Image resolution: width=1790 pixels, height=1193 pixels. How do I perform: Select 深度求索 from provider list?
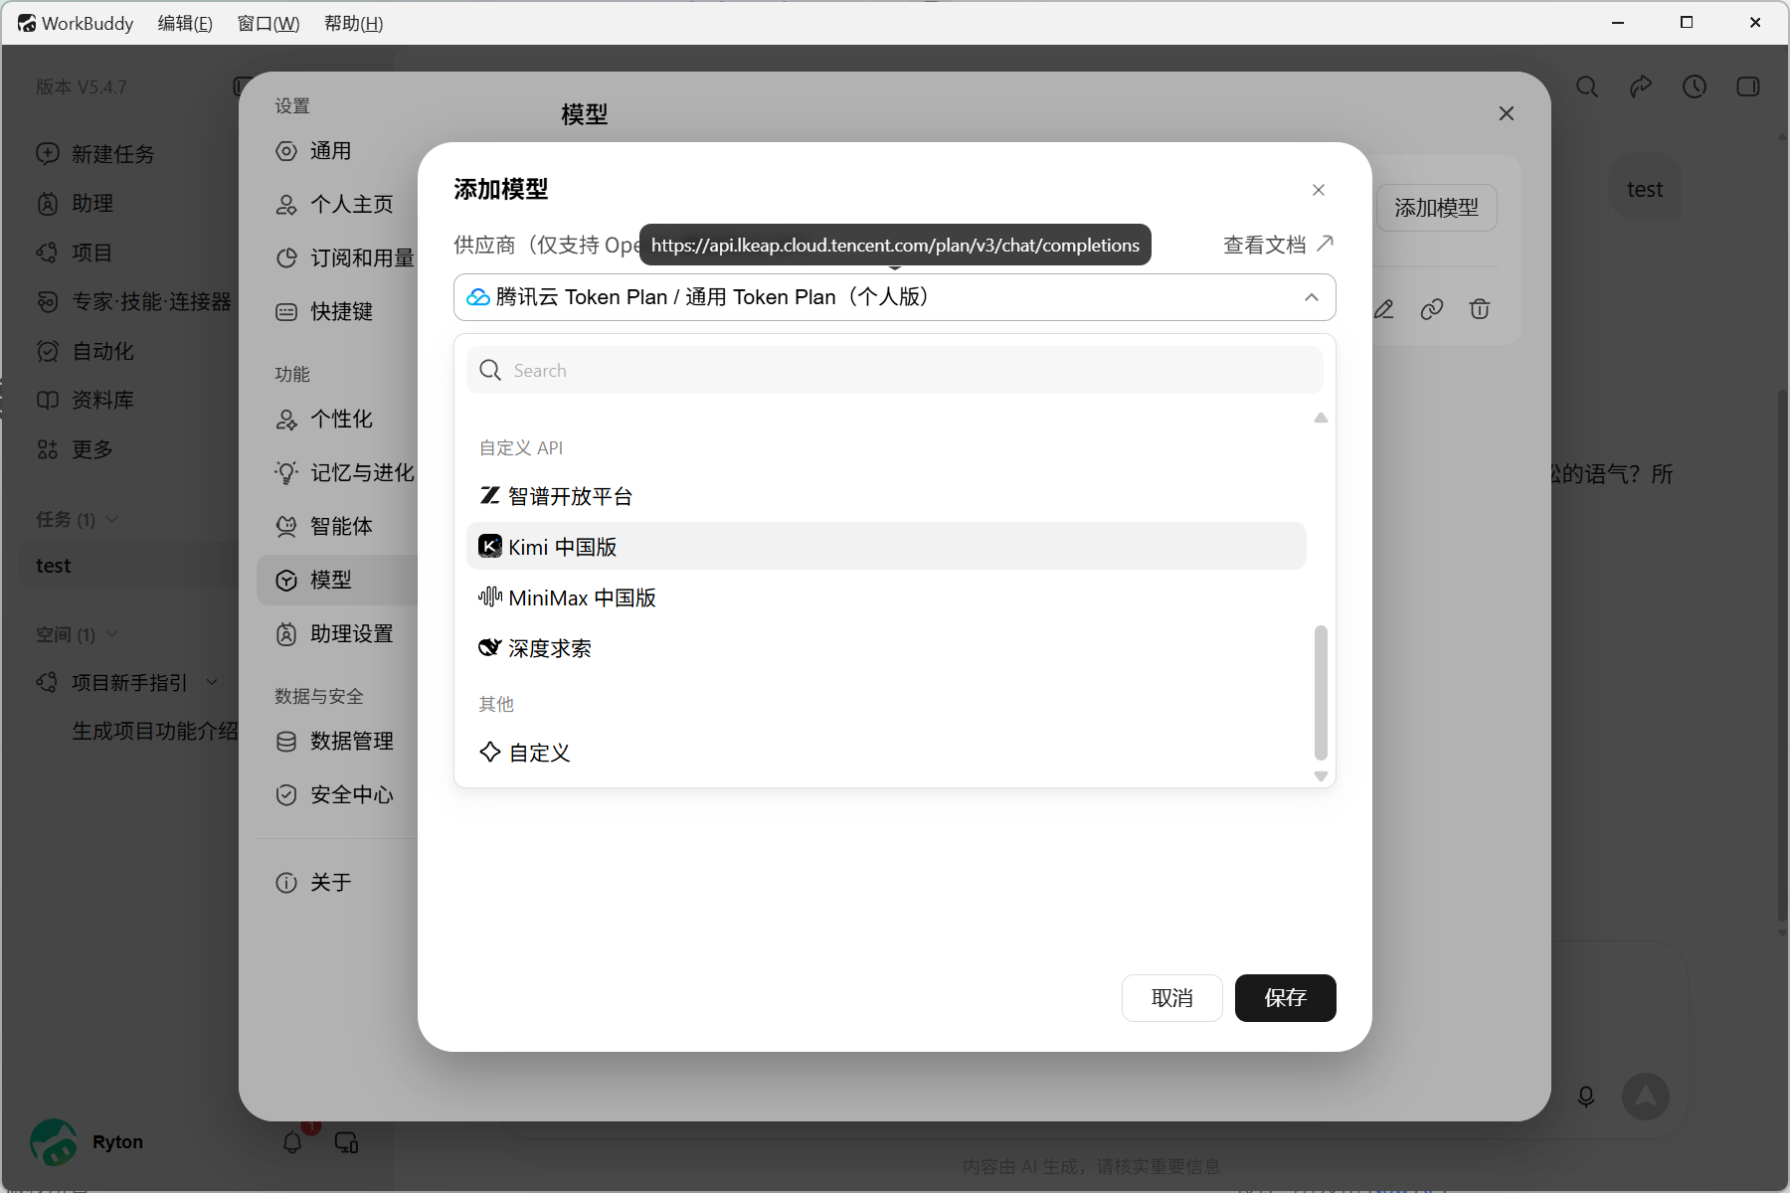pyautogui.click(x=886, y=648)
